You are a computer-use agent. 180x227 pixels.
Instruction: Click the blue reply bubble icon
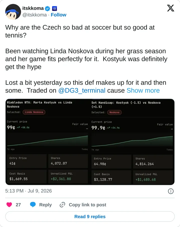pos(33,204)
